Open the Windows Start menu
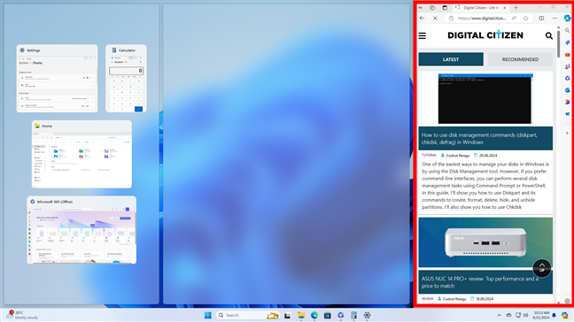 tap(208, 315)
